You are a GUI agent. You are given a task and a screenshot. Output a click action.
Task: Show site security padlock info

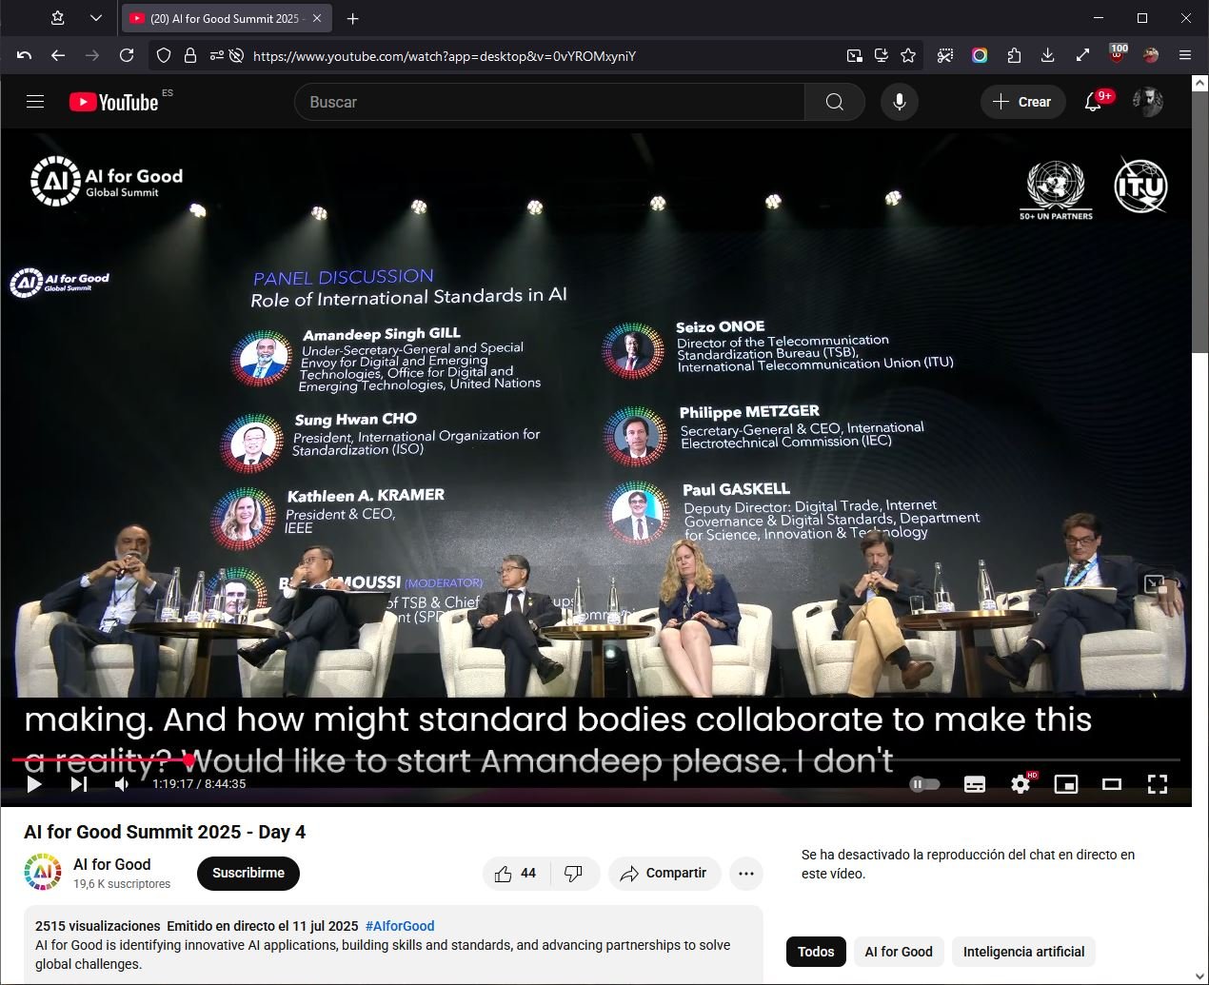click(x=189, y=55)
